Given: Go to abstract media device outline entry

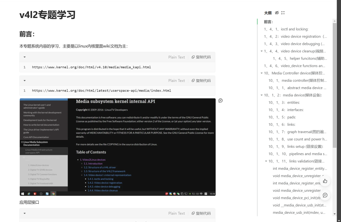Looking at the screenshot, I should pyautogui.click(x=297, y=88).
